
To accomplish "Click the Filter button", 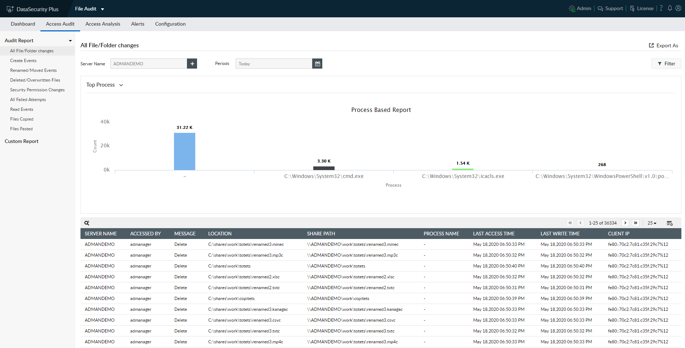I will pyautogui.click(x=666, y=64).
